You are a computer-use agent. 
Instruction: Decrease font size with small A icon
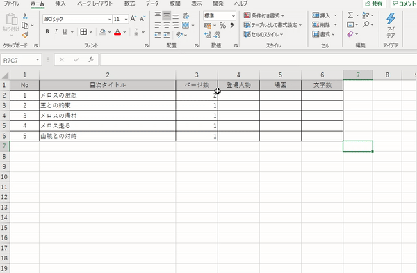pos(142,19)
